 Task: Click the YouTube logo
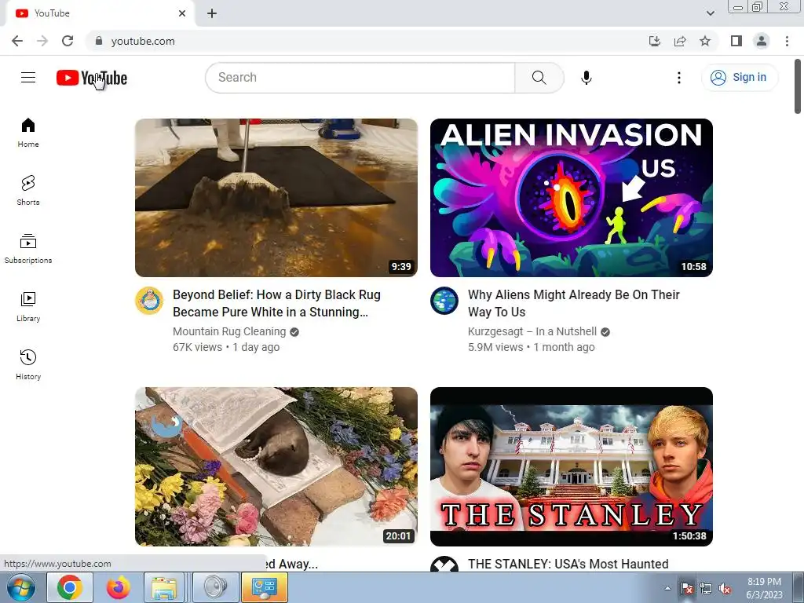tap(92, 78)
